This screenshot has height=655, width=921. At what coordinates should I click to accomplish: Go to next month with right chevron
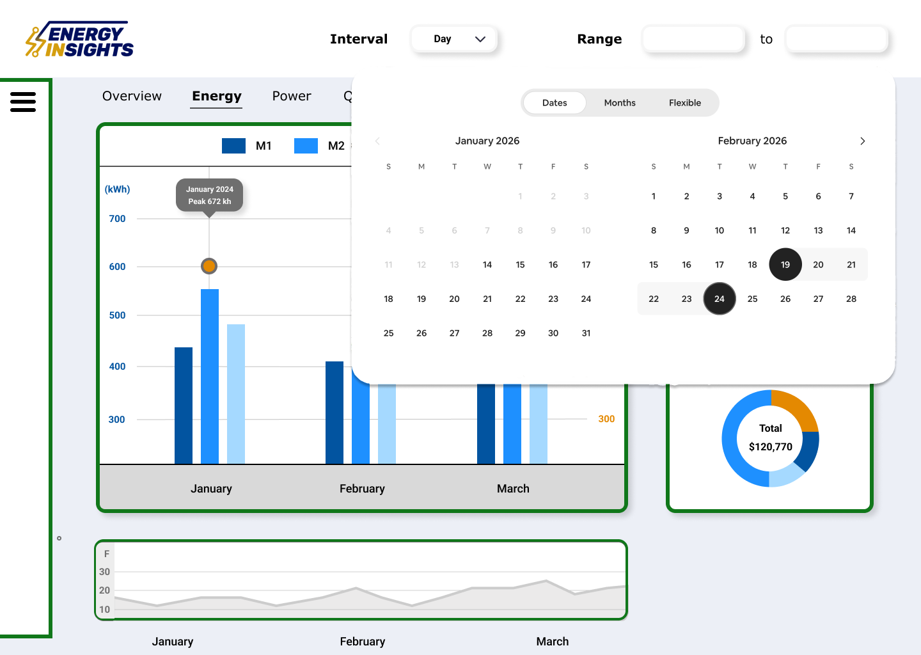point(862,141)
